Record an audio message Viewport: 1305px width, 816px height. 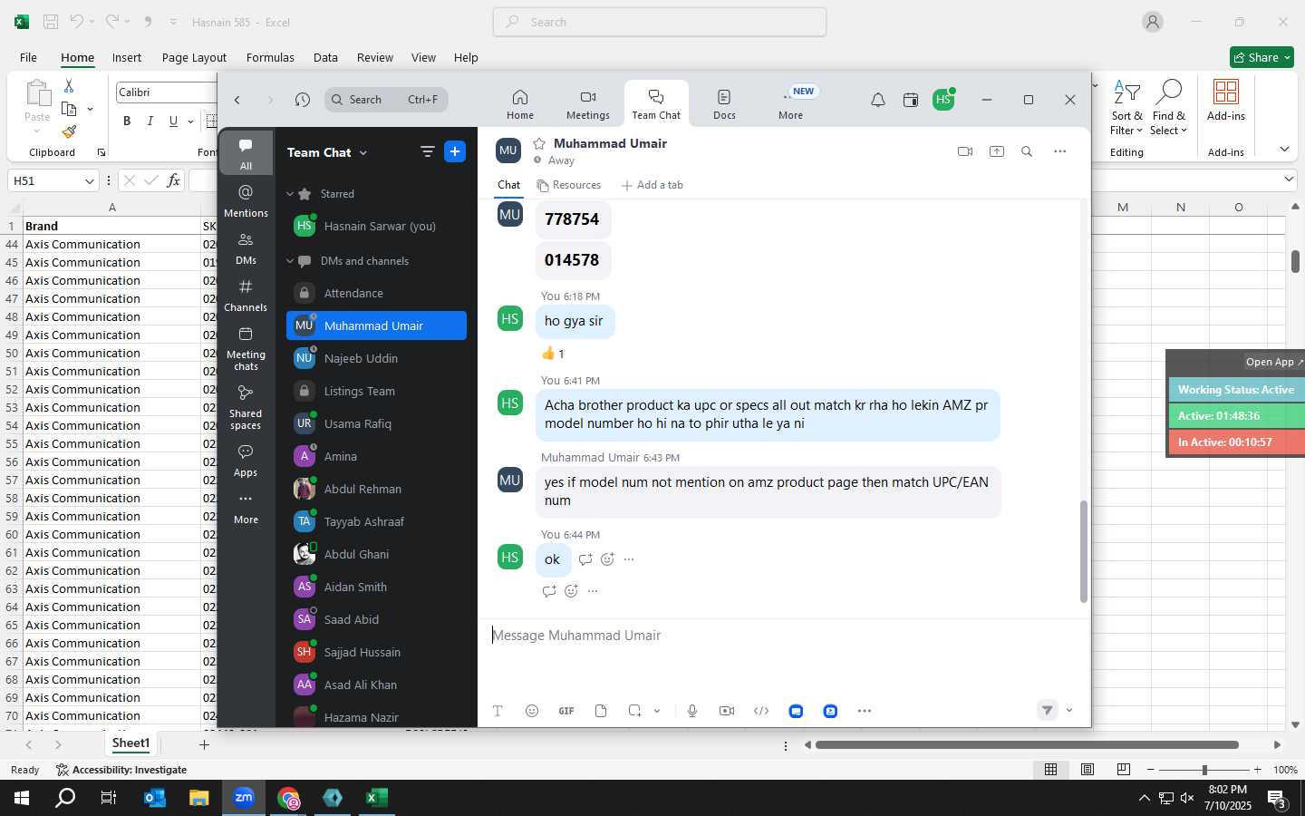[x=692, y=711]
